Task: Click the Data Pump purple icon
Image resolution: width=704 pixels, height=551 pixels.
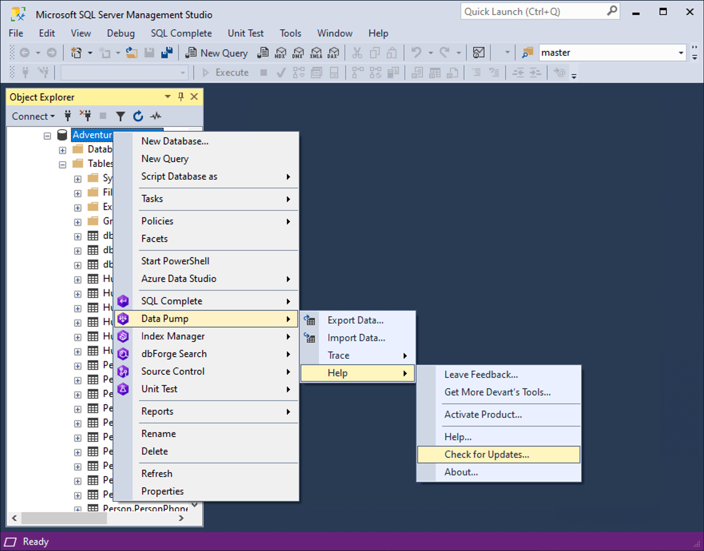Action: [x=123, y=318]
